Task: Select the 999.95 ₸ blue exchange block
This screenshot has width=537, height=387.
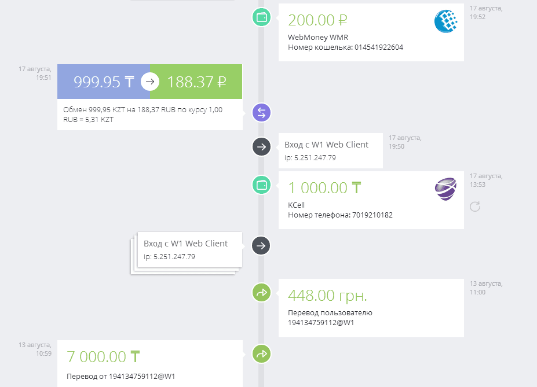Action: (104, 82)
